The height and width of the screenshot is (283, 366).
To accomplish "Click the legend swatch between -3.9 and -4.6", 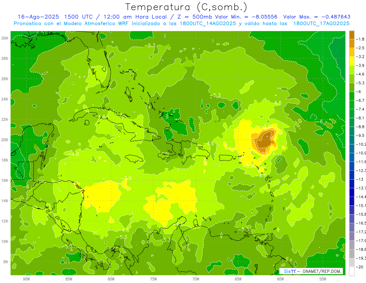I will [x=352, y=70].
